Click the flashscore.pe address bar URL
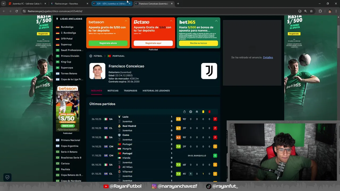This screenshot has height=191, width=340. [55, 11]
